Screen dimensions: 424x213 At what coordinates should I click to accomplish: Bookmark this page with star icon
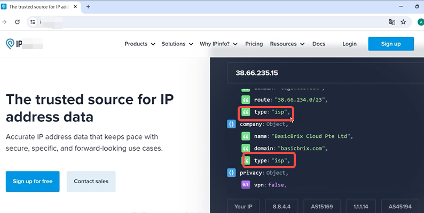[x=403, y=22]
